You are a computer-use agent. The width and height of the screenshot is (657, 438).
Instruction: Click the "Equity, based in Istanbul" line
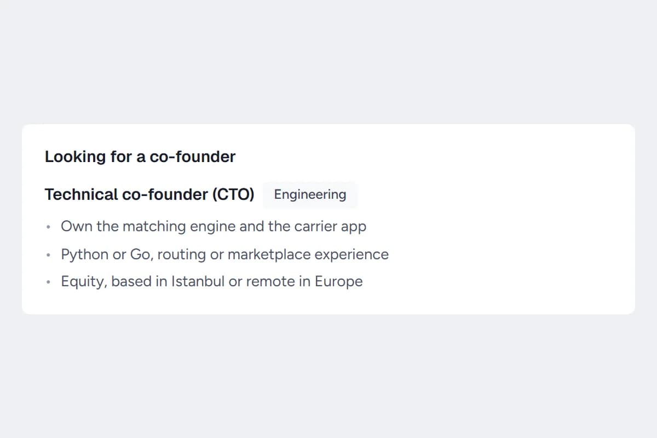click(x=212, y=281)
